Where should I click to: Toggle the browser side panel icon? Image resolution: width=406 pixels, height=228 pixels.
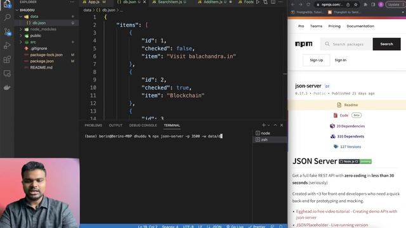(x=373, y=4)
